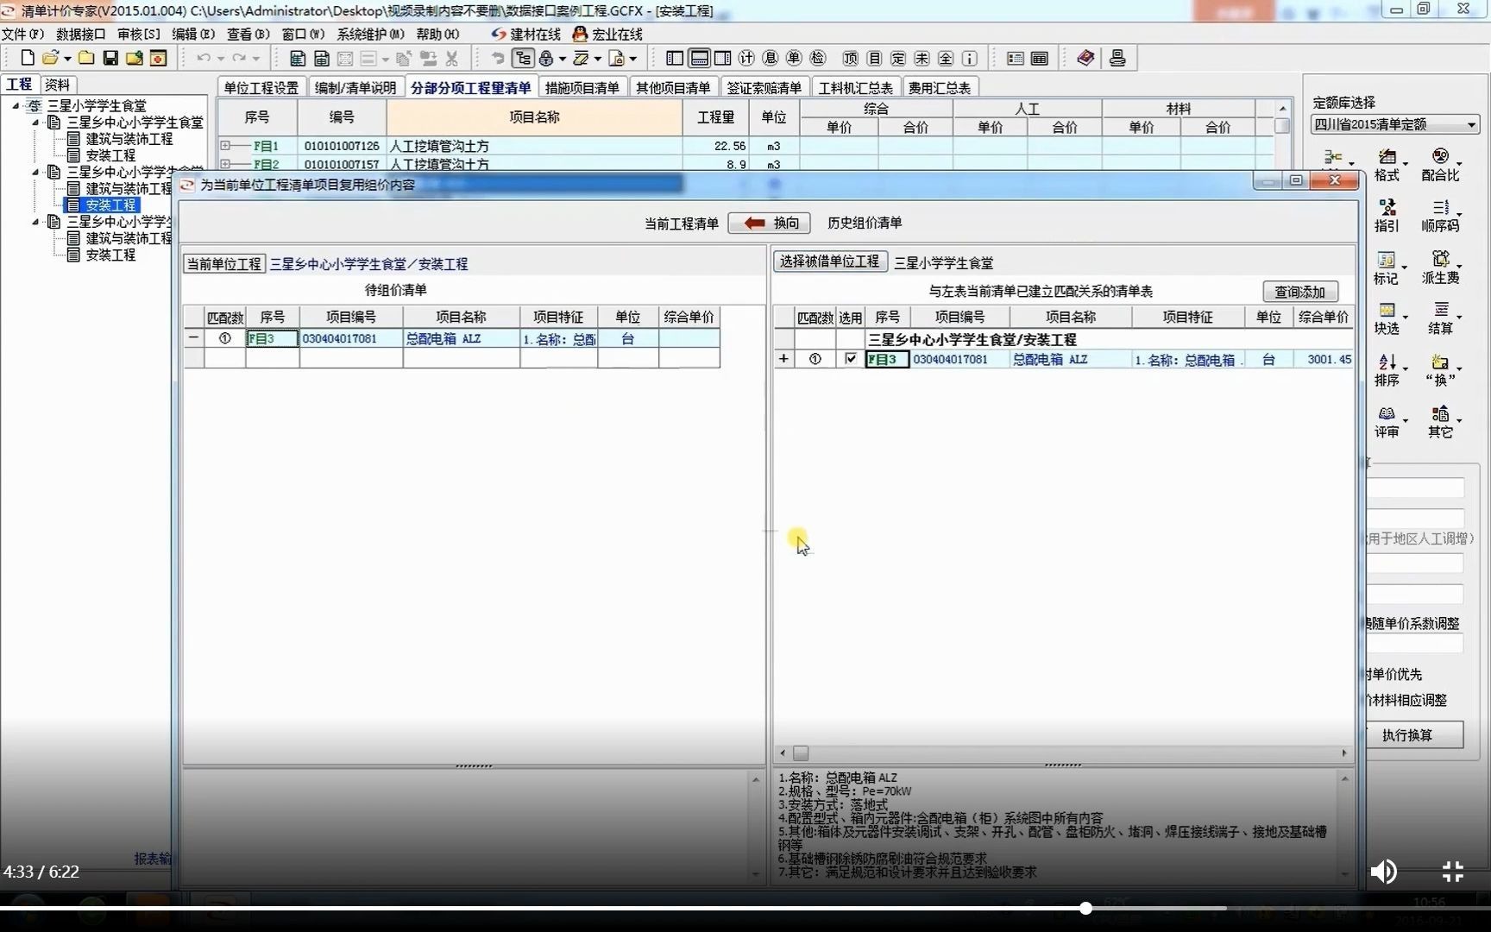Open the 文件(F) menu

click(22, 34)
